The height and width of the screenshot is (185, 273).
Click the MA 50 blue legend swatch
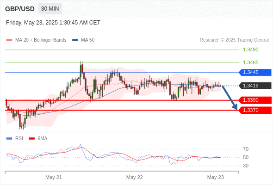click(x=75, y=40)
